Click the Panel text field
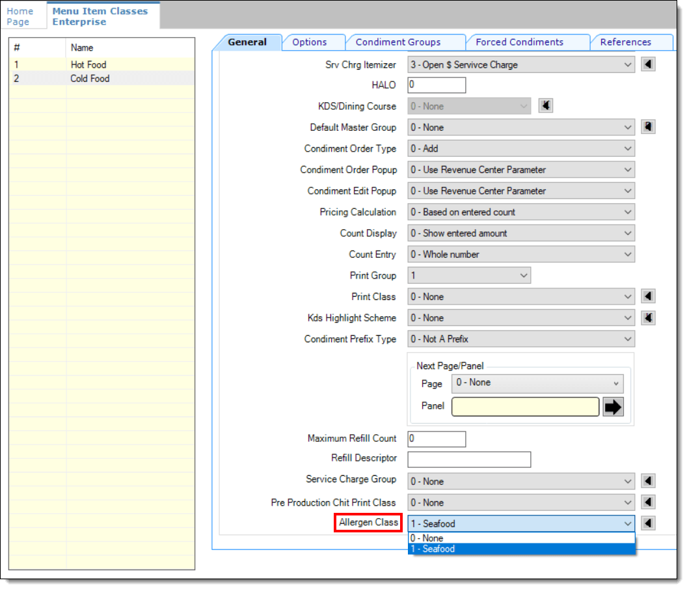The image size is (687, 589). (525, 407)
